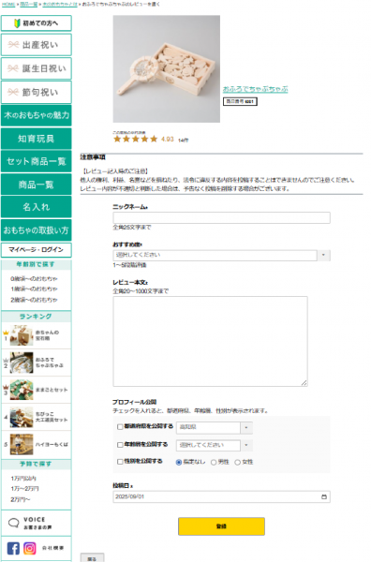Open the Instagram icon link
The width and height of the screenshot is (371, 562).
(x=30, y=548)
